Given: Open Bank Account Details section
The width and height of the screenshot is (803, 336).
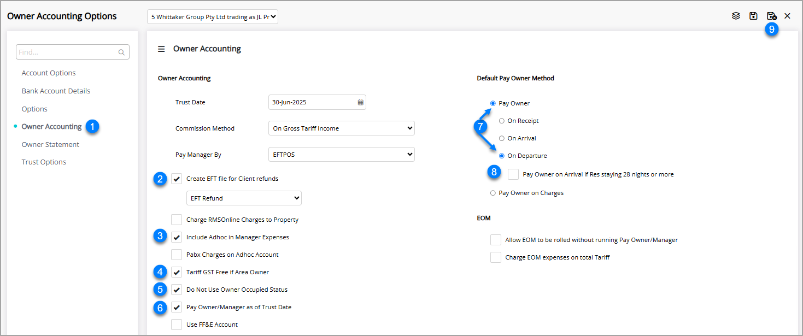Looking at the screenshot, I should (56, 91).
